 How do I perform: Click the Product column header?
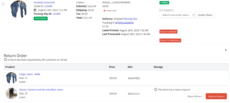pyautogui.click(x=10, y=67)
